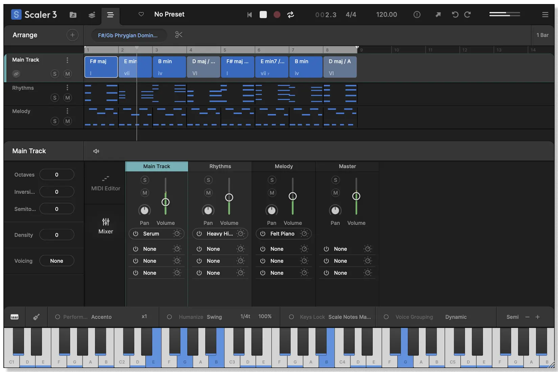
Task: Stop playback with the square button
Action: pos(263,15)
